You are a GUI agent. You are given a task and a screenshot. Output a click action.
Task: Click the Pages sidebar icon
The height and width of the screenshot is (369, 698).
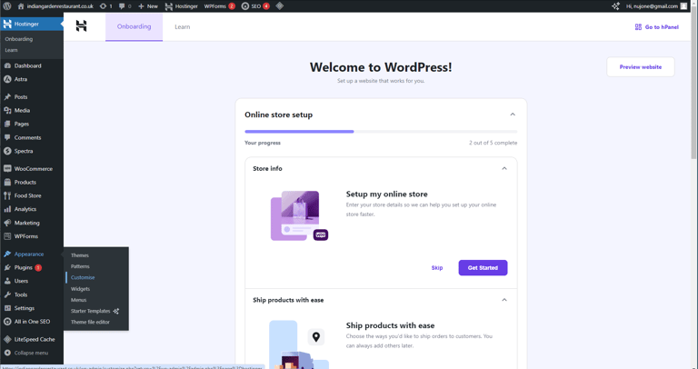[7, 124]
